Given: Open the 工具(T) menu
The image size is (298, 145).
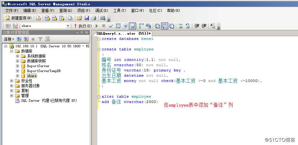Looking at the screenshot, I should tap(120, 11).
